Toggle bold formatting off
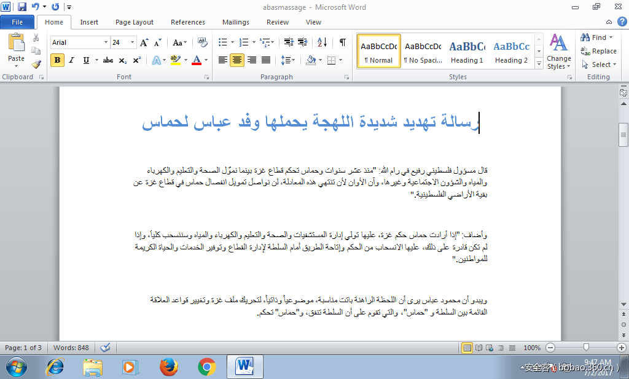The width and height of the screenshot is (629, 379). [57, 61]
